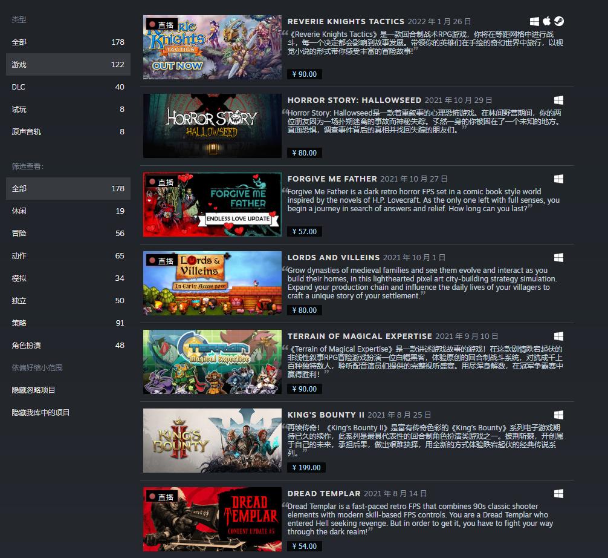Click ¥ 80.00 price of Lords and Villeins
The height and width of the screenshot is (558, 608).
point(305,310)
